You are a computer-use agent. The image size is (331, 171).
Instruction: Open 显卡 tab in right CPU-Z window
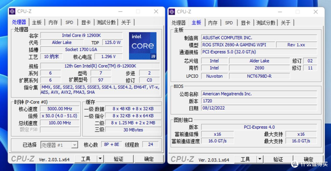(x=245, y=23)
